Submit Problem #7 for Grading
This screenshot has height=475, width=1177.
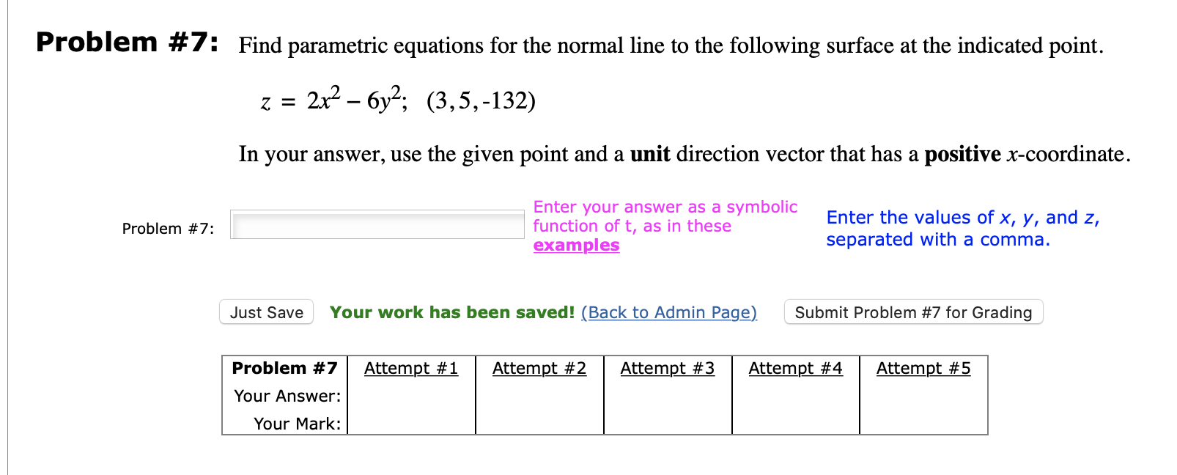coord(914,312)
